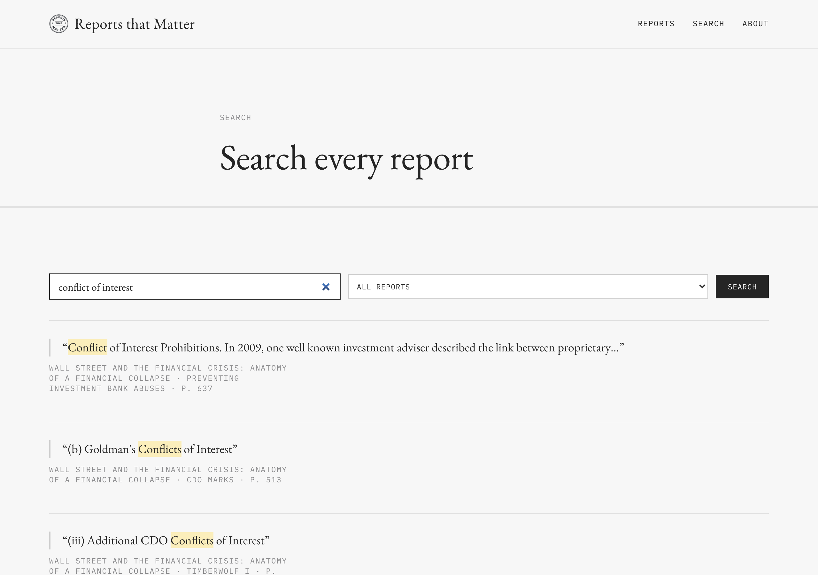This screenshot has width=818, height=575.
Task: Open the Reports that Matter site title
Action: click(x=134, y=24)
